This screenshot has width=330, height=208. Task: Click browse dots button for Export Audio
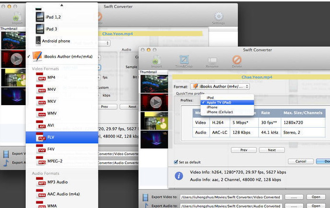pyautogui.click(x=294, y=206)
